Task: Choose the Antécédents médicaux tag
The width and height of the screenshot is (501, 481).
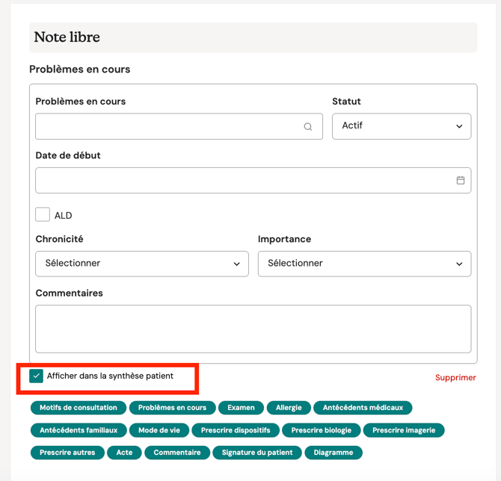Action: point(363,408)
